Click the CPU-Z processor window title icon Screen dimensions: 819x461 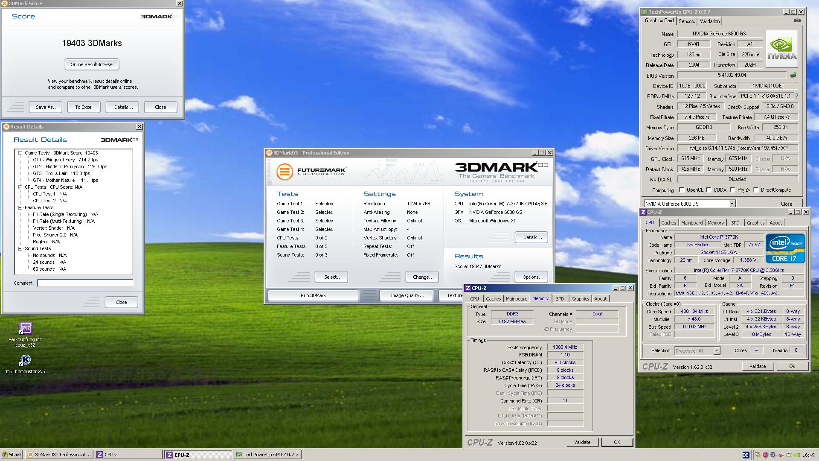643,212
